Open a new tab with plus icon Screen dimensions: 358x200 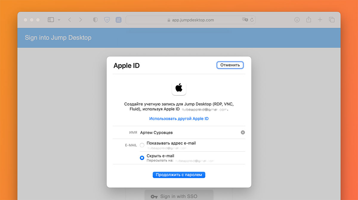tap(320, 20)
